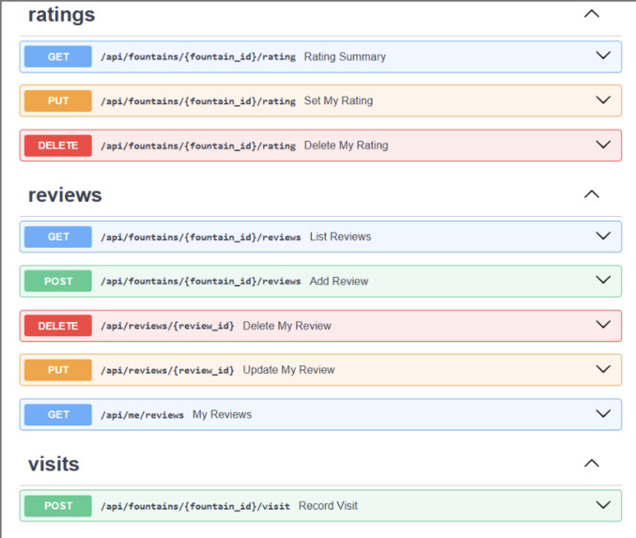Click the /api/me/reviews path text

coord(143,415)
